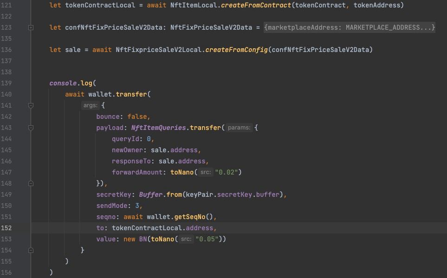Screen dimensions: 447x278
Task: Click the queryId property
Action: (x=125, y=139)
